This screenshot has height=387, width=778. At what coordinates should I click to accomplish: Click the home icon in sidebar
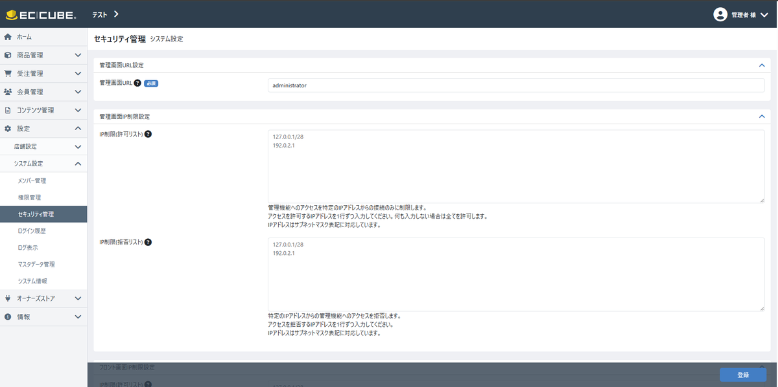8,37
